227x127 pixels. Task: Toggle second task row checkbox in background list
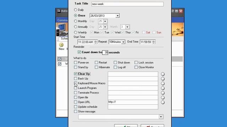click(x=60, y=64)
